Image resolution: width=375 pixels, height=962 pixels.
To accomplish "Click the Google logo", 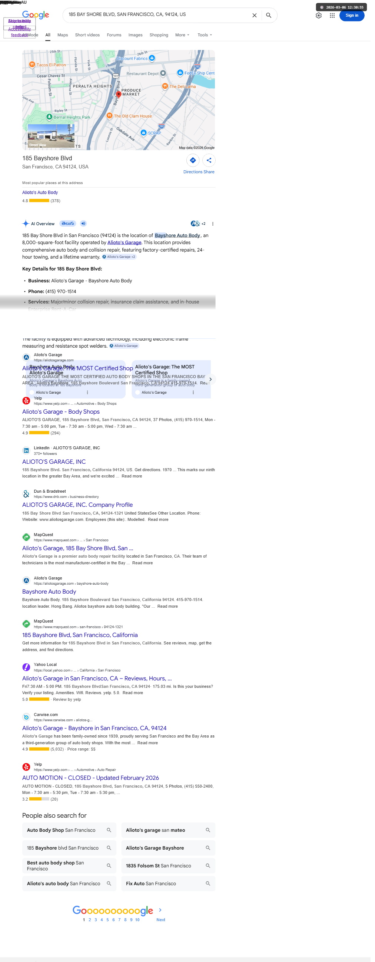I will pyautogui.click(x=36, y=14).
